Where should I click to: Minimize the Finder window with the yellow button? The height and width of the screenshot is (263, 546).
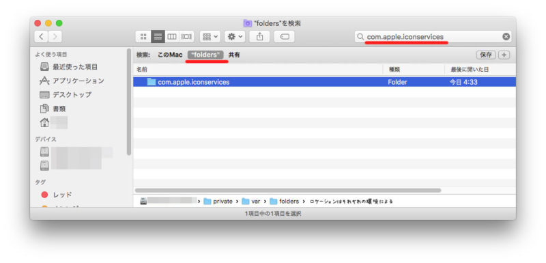(48, 23)
